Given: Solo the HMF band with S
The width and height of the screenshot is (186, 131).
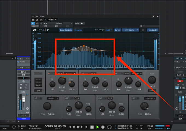Looking at the screenshot, I should click(x=111, y=98).
